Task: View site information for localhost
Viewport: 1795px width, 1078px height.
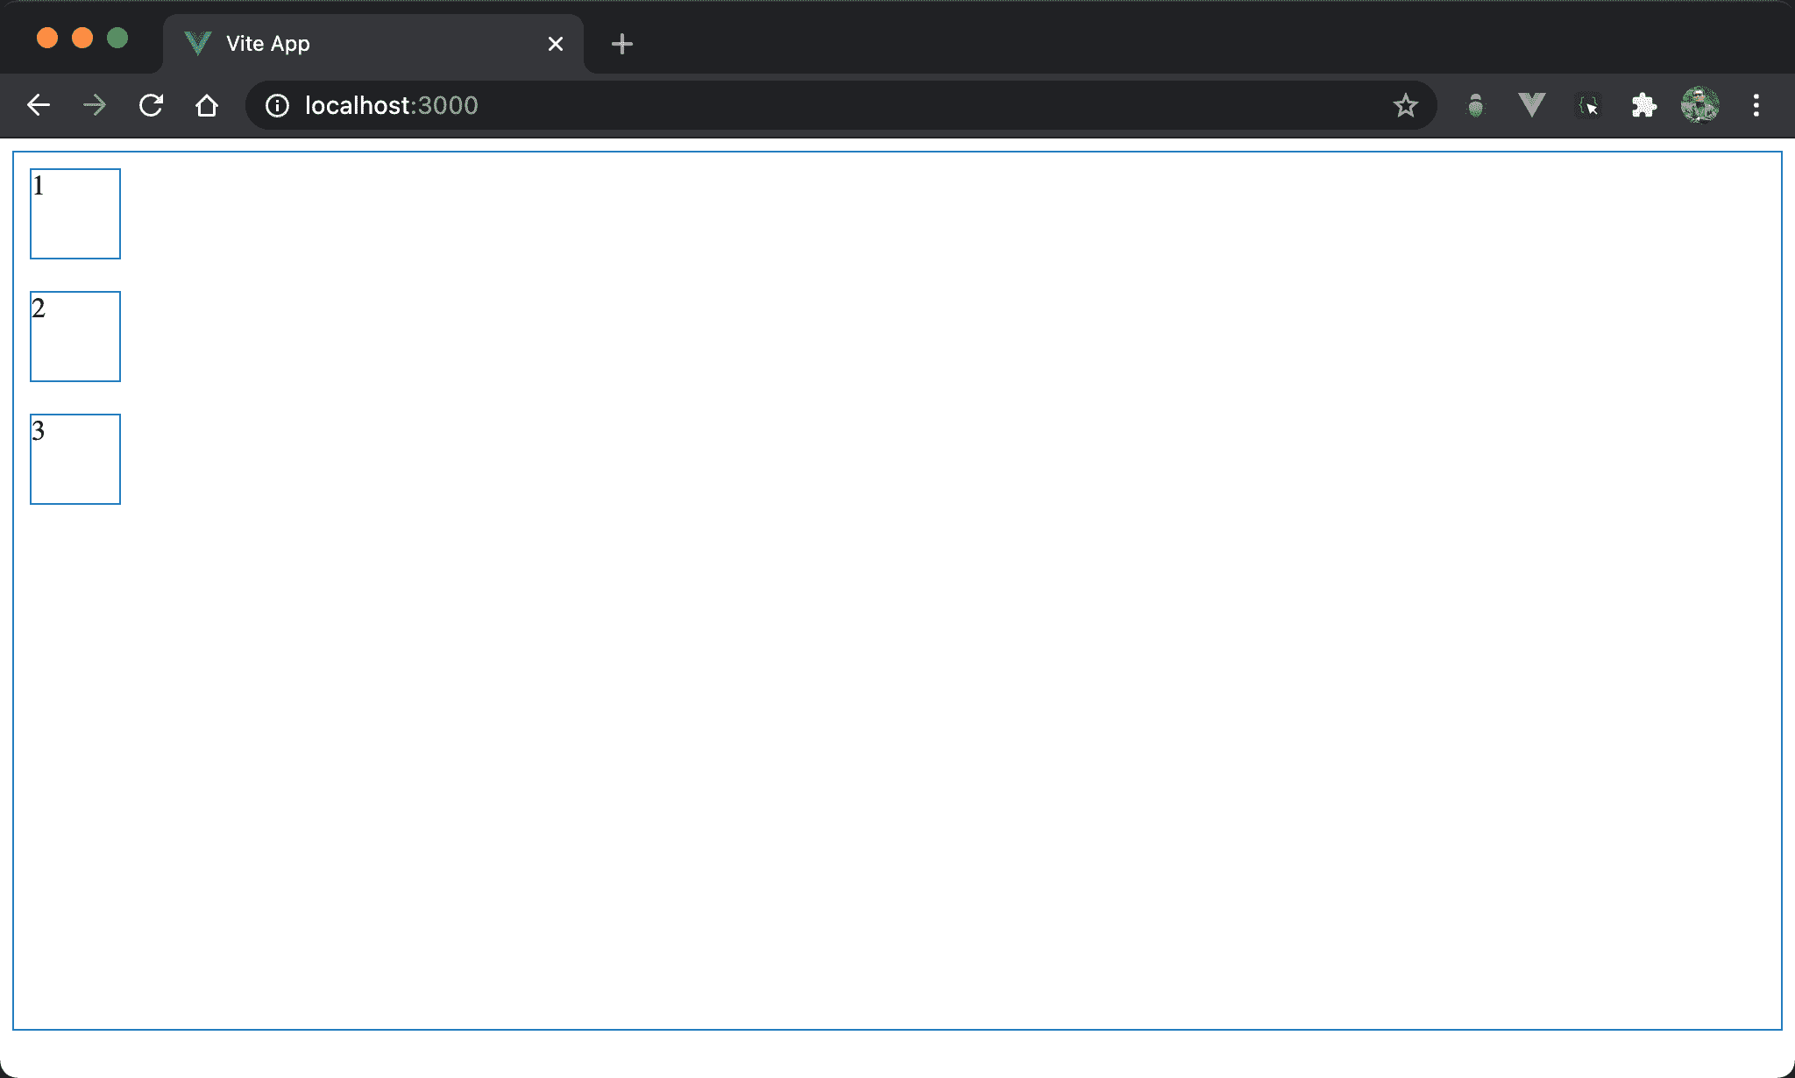Action: click(277, 106)
